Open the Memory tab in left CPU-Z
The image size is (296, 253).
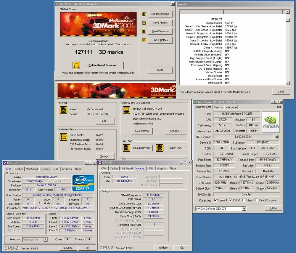tap(45, 169)
